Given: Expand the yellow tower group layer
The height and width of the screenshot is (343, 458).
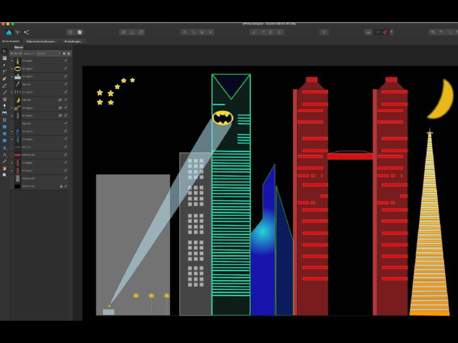Looking at the screenshot, I should (12, 61).
